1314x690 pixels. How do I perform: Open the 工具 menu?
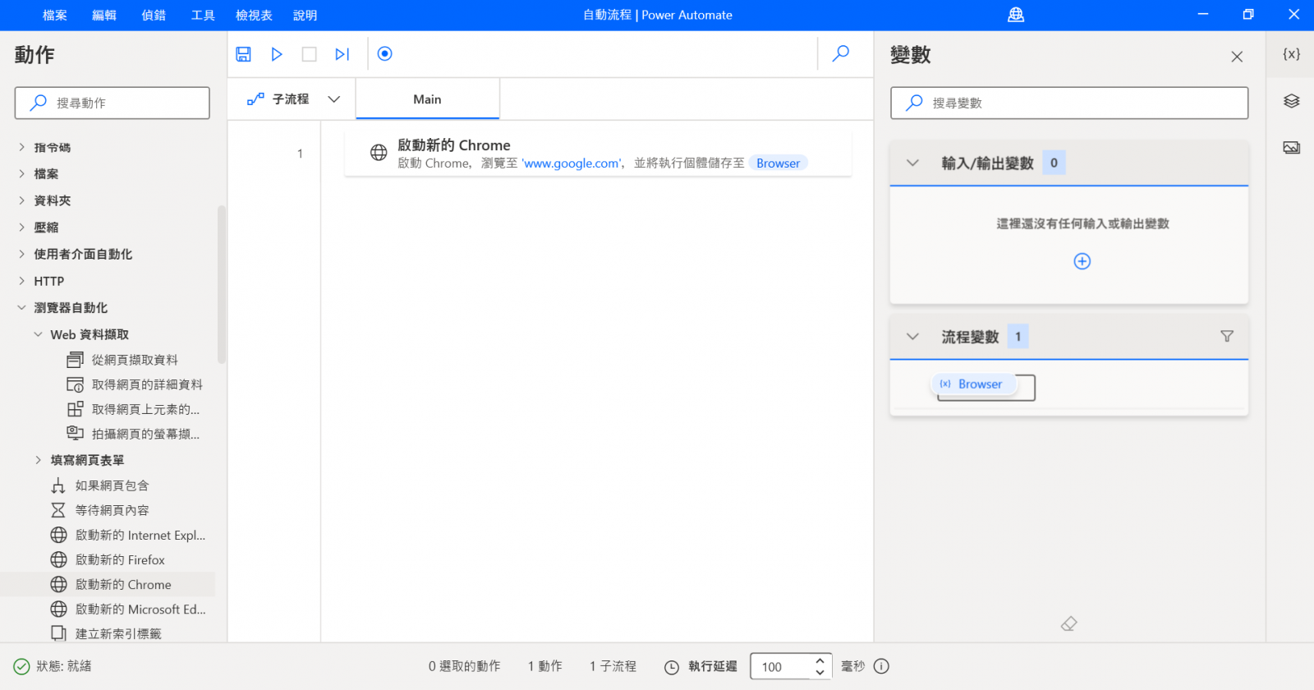(x=203, y=15)
